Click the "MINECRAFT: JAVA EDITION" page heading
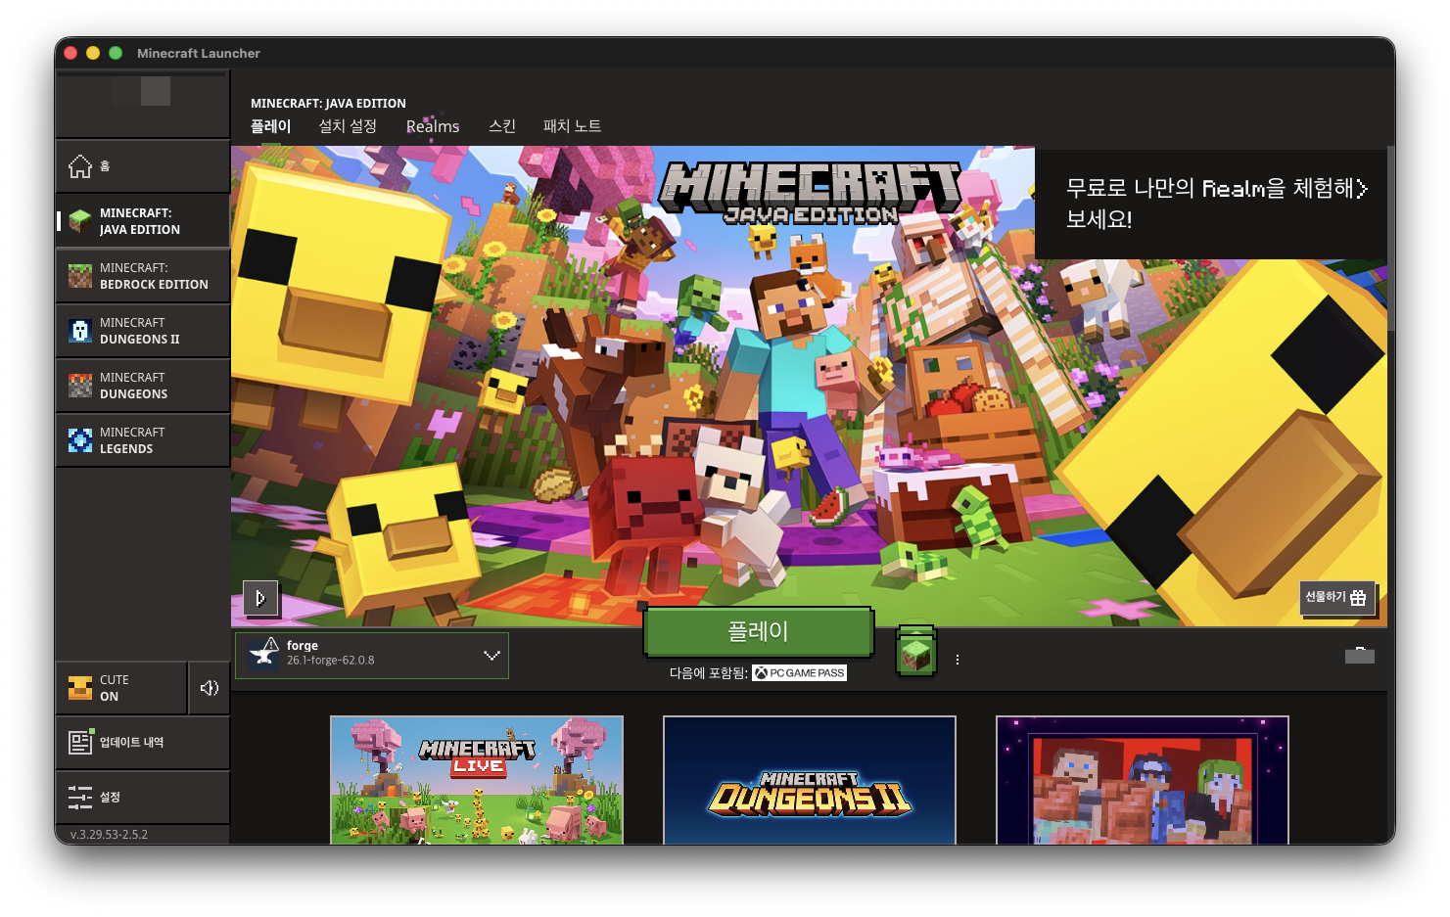The image size is (1450, 917). coord(328,103)
